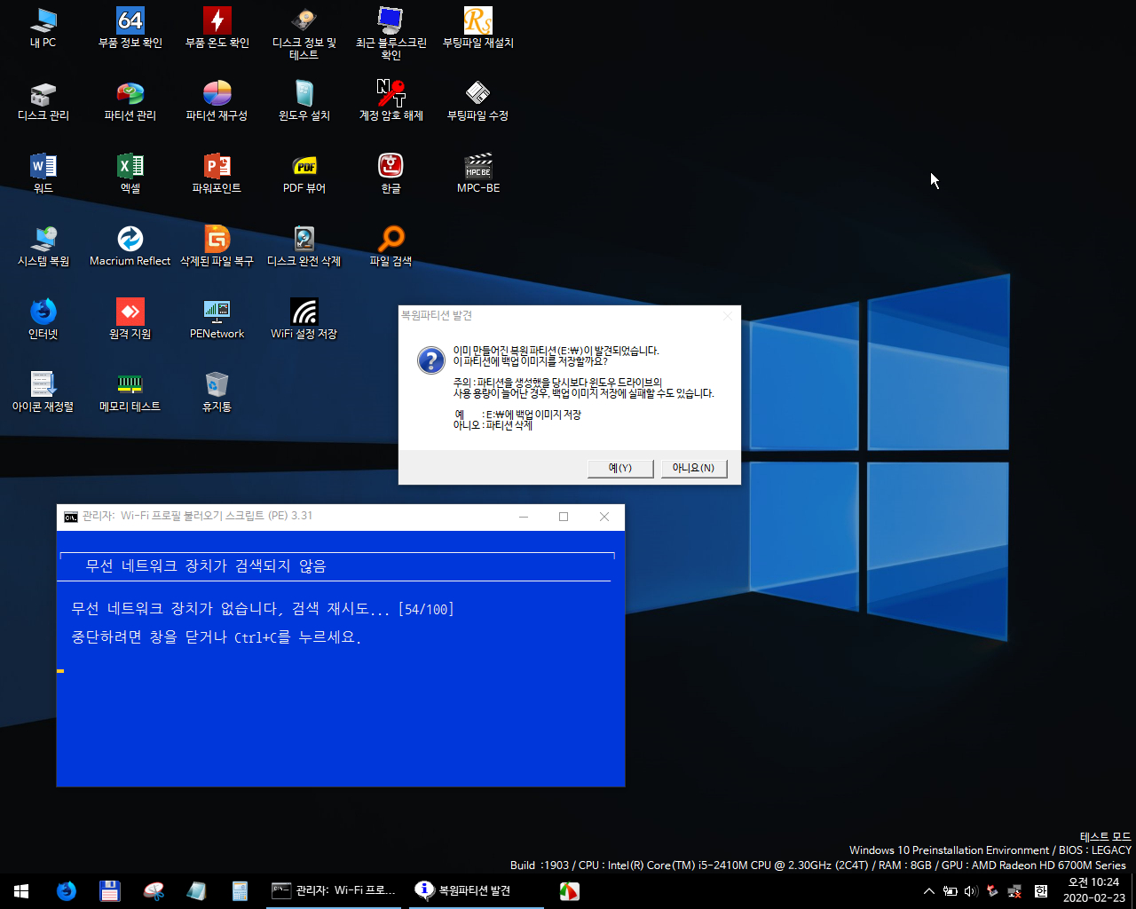
Task: Open PDF 뷰어 desktop icon
Action: pyautogui.click(x=304, y=173)
